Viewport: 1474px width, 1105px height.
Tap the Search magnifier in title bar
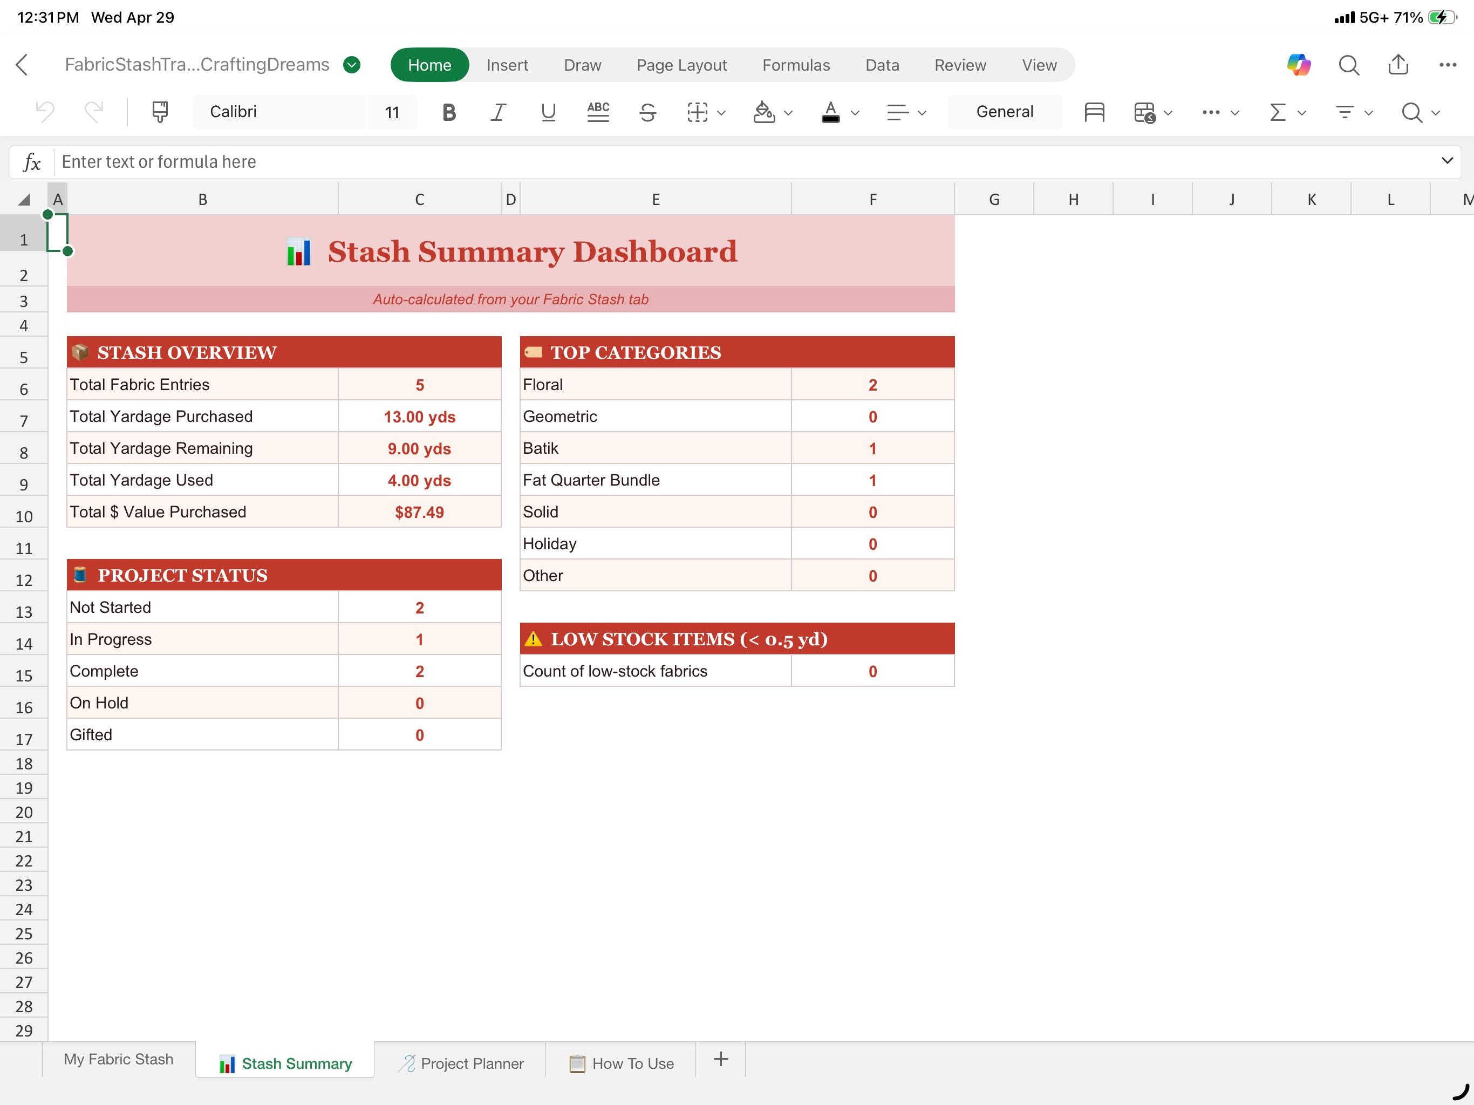(1349, 65)
